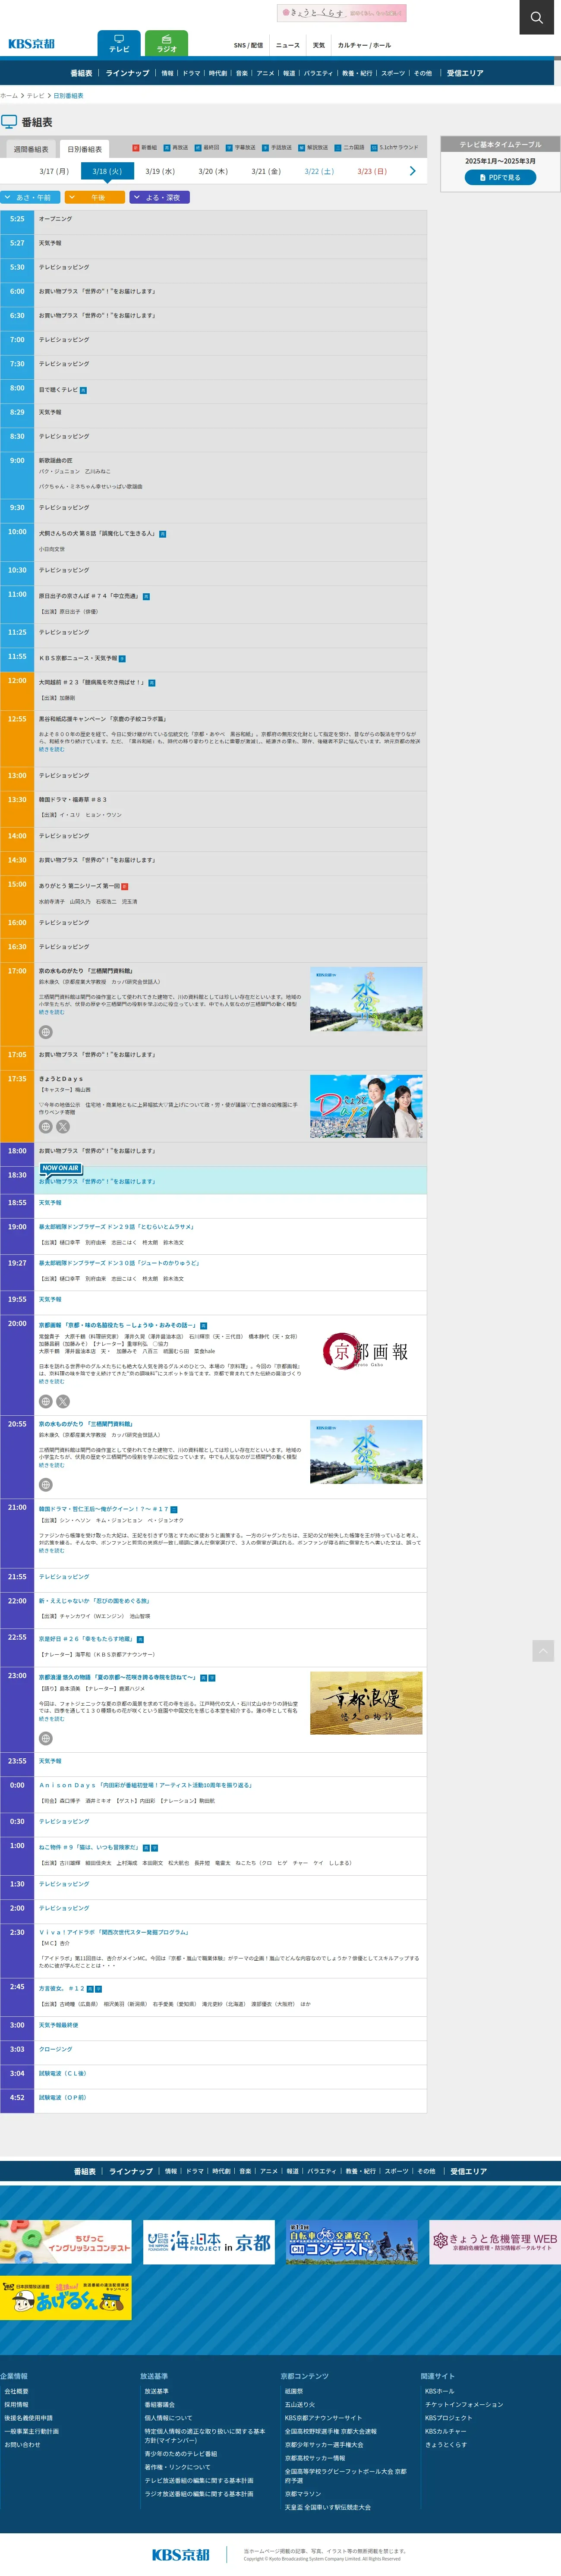Open the ちびっこイングリッシュコンテスト banner
The image size is (561, 2576).
[66, 2242]
